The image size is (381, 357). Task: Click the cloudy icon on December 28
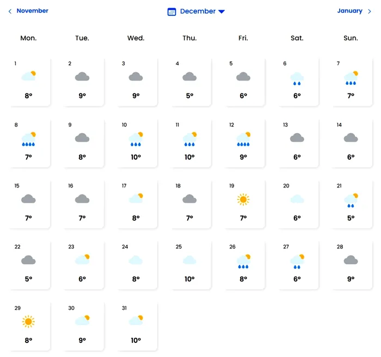click(351, 261)
